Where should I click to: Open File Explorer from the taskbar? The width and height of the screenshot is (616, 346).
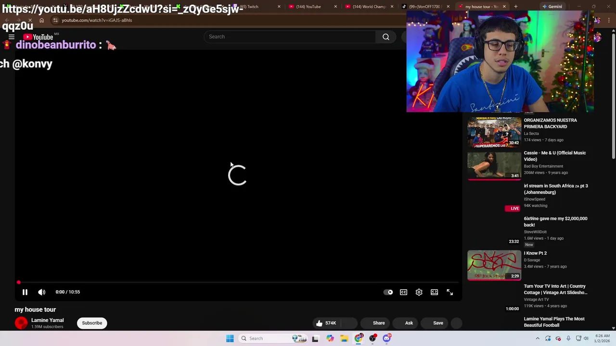pos(344,338)
